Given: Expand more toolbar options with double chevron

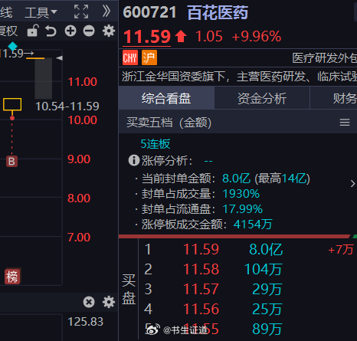Looking at the screenshot, I should click(x=106, y=11).
